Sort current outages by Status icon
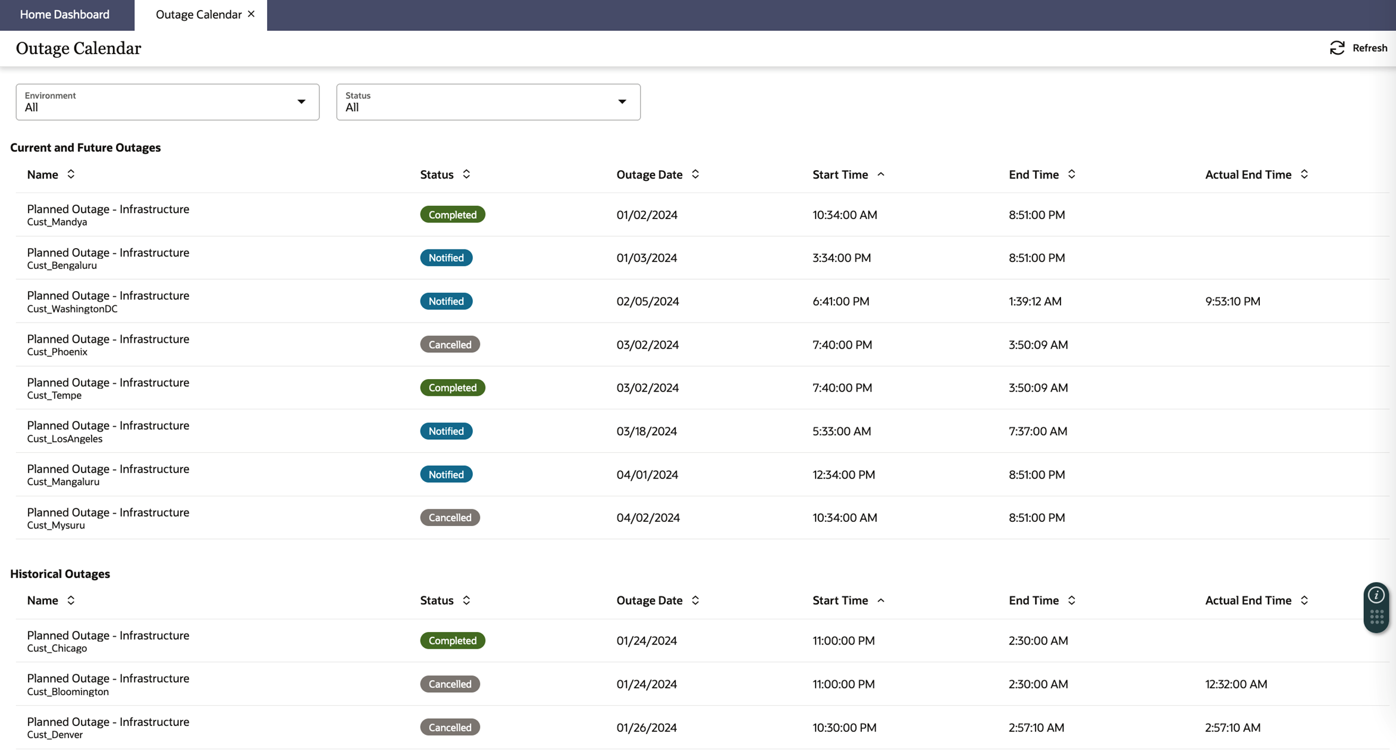 (x=466, y=174)
